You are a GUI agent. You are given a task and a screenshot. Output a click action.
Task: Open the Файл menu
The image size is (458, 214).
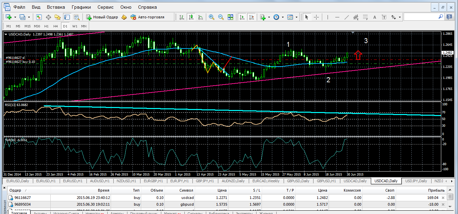click(x=19, y=7)
